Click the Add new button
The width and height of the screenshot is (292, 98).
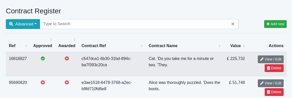tap(275, 24)
